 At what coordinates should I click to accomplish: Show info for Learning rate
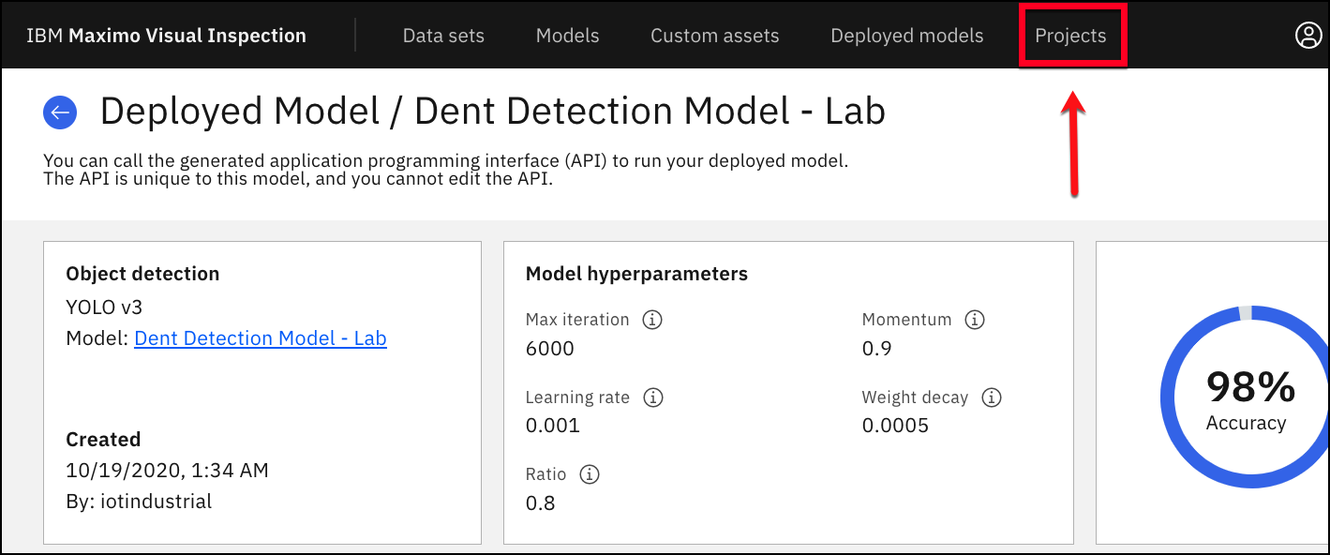pos(653,397)
